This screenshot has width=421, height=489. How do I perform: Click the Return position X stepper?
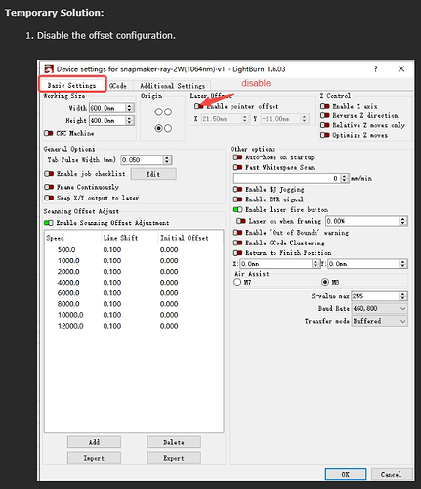coord(316,263)
